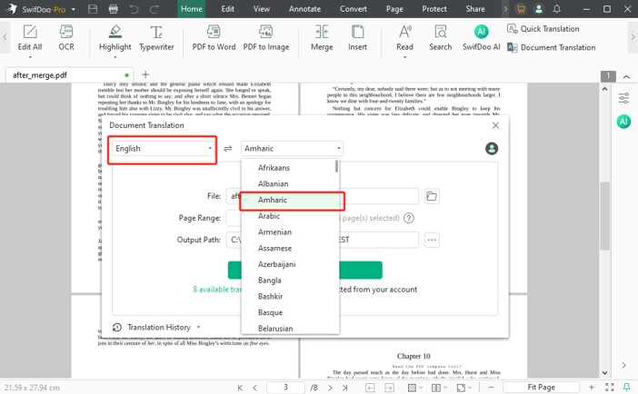Screen dimensions: 638x394
Task: Open the Annotate tab
Action: pyautogui.click(x=304, y=9)
